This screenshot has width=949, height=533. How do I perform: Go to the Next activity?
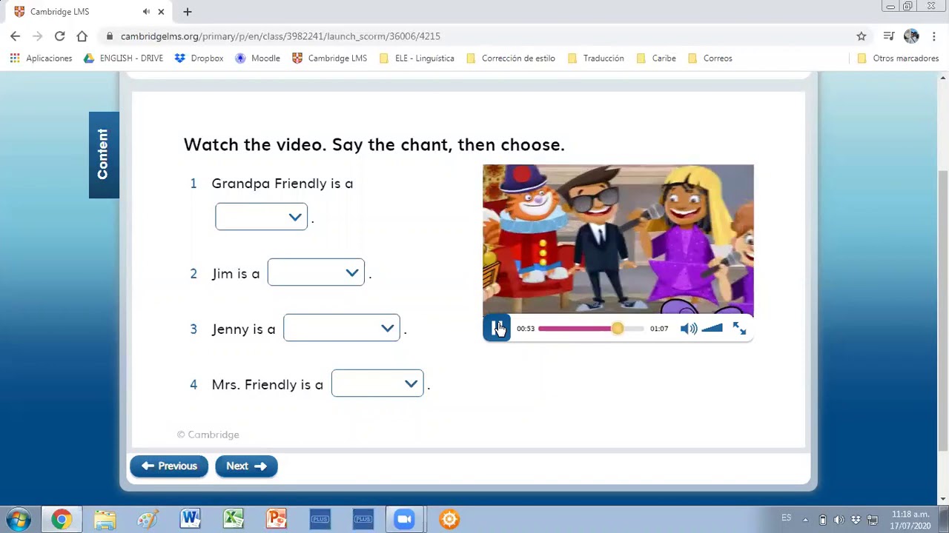246,466
